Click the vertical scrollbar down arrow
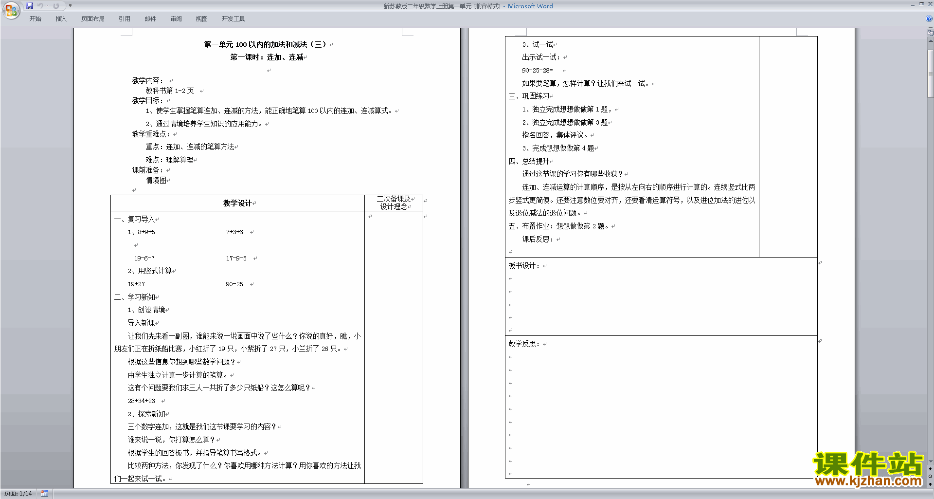Screen dimensions: 934x499 931,462
